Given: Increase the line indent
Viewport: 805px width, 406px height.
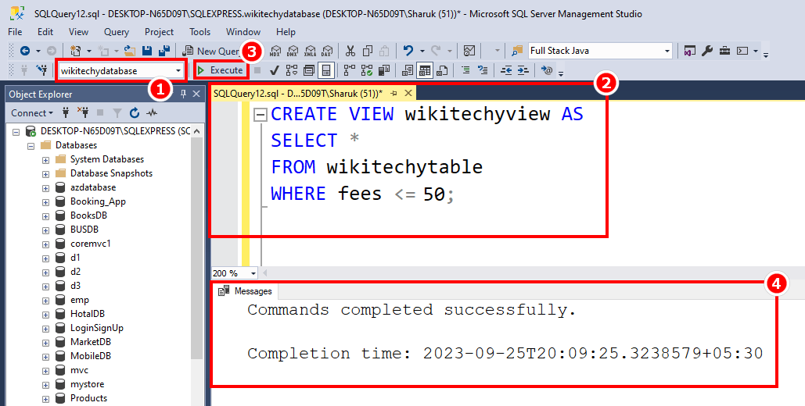Looking at the screenshot, I should [523, 70].
